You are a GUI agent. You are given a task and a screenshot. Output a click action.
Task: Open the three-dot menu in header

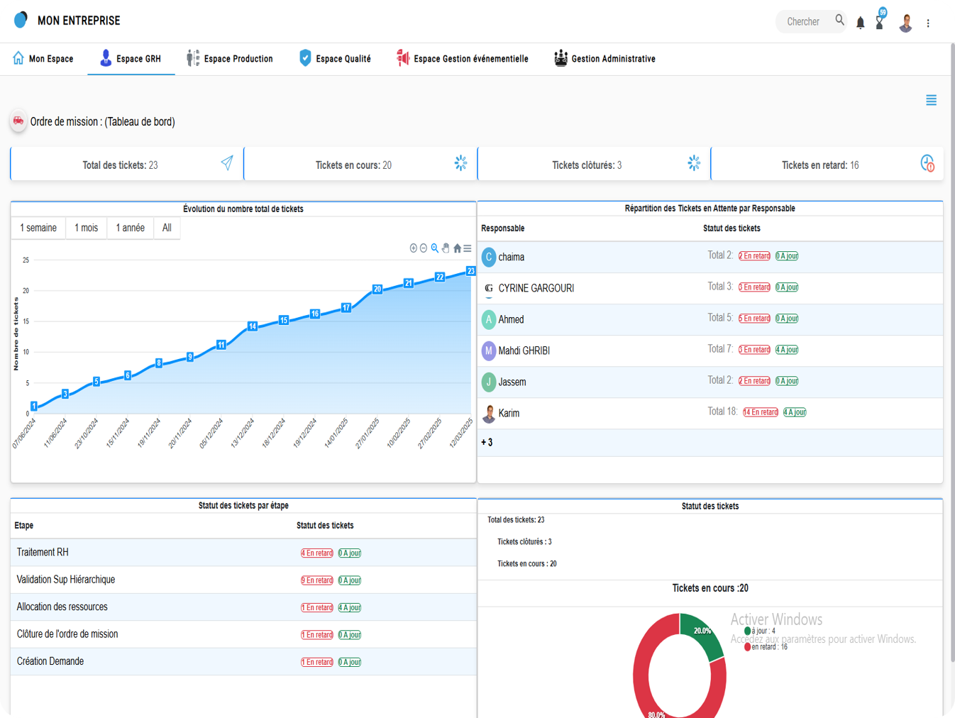928,23
